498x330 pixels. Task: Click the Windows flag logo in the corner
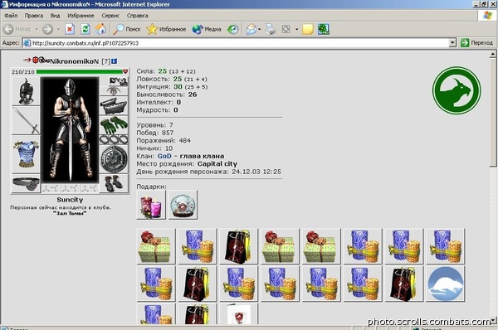click(x=487, y=16)
